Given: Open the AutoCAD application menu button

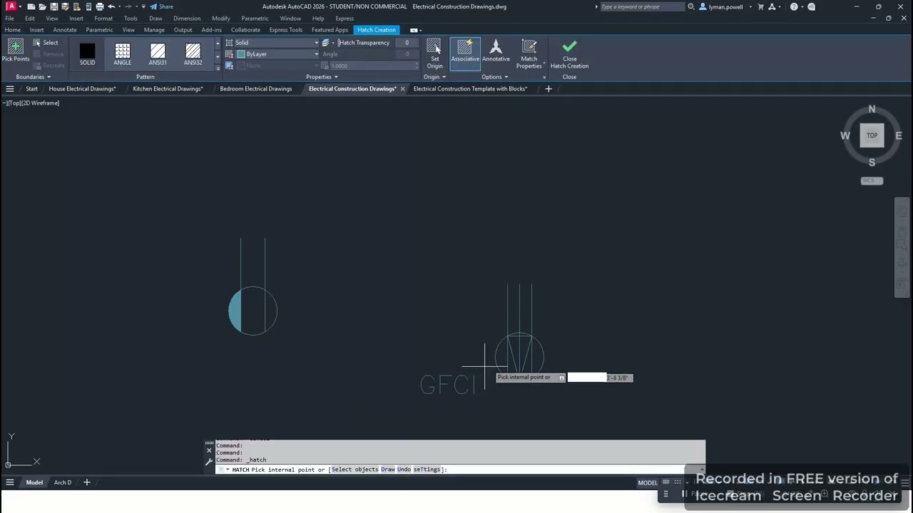Looking at the screenshot, I should [11, 6].
